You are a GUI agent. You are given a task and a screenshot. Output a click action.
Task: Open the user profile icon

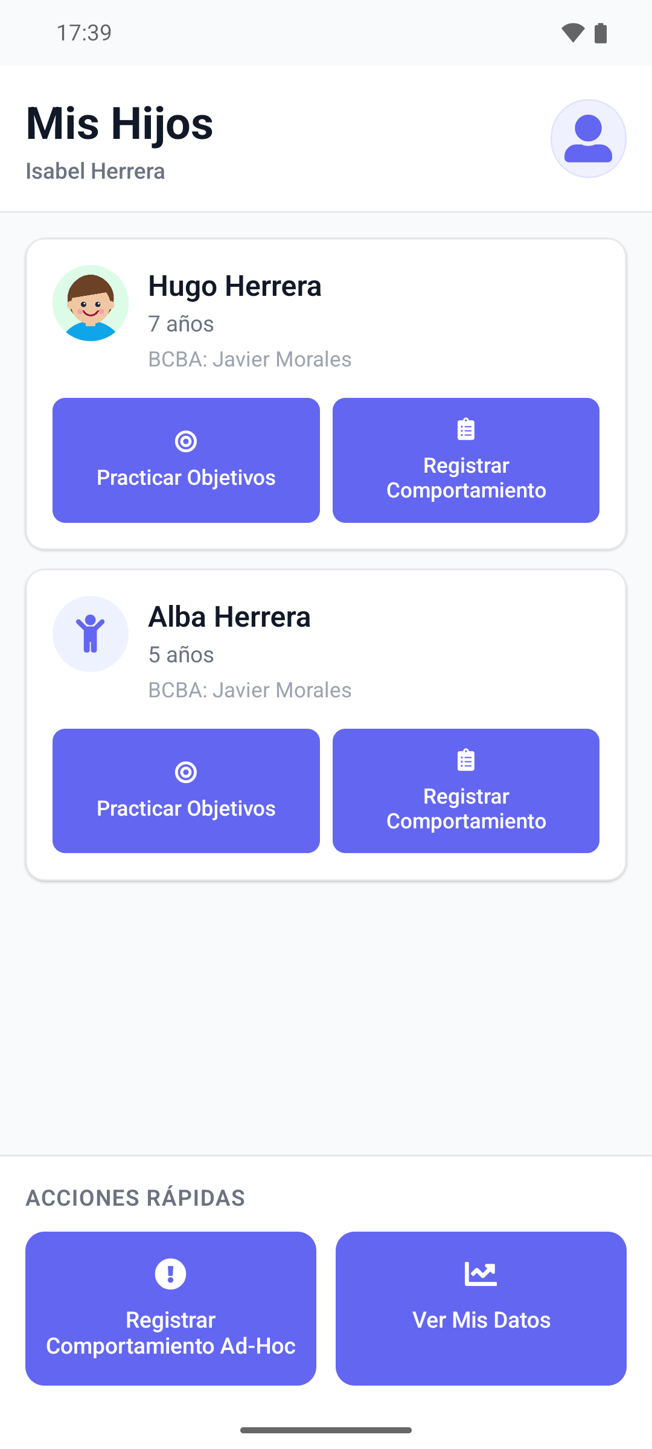(x=588, y=139)
